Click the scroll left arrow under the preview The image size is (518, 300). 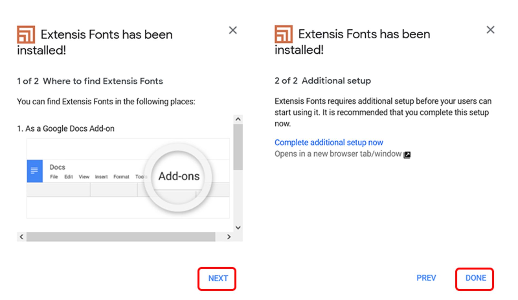coord(22,237)
